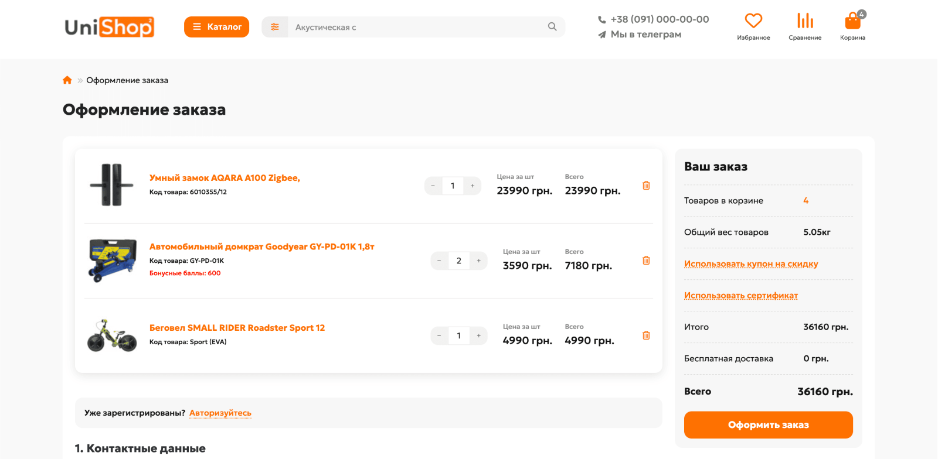Image resolution: width=938 pixels, height=459 pixels.
Task: Select 1. Контактные данные heading
Action: (x=140, y=448)
